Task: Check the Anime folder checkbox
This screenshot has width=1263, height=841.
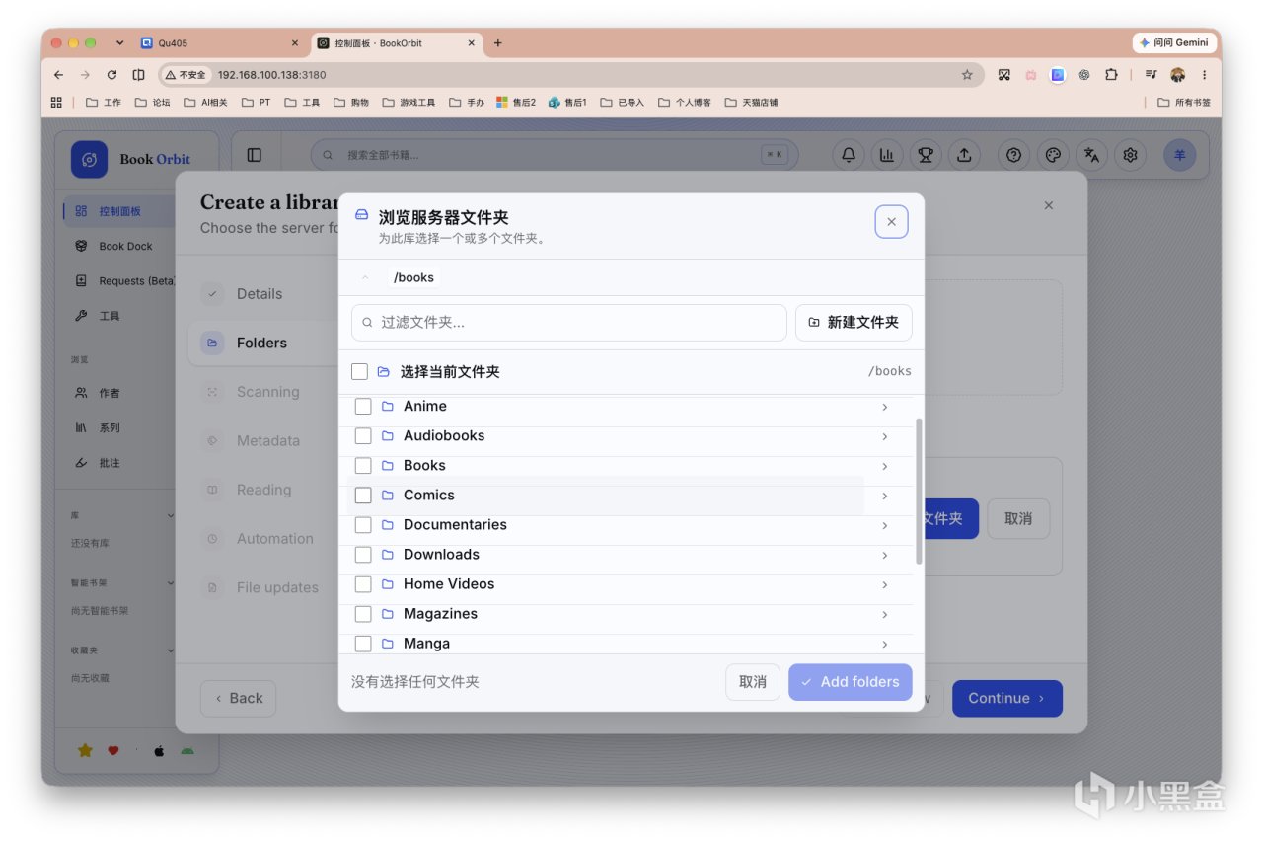Action: (363, 407)
